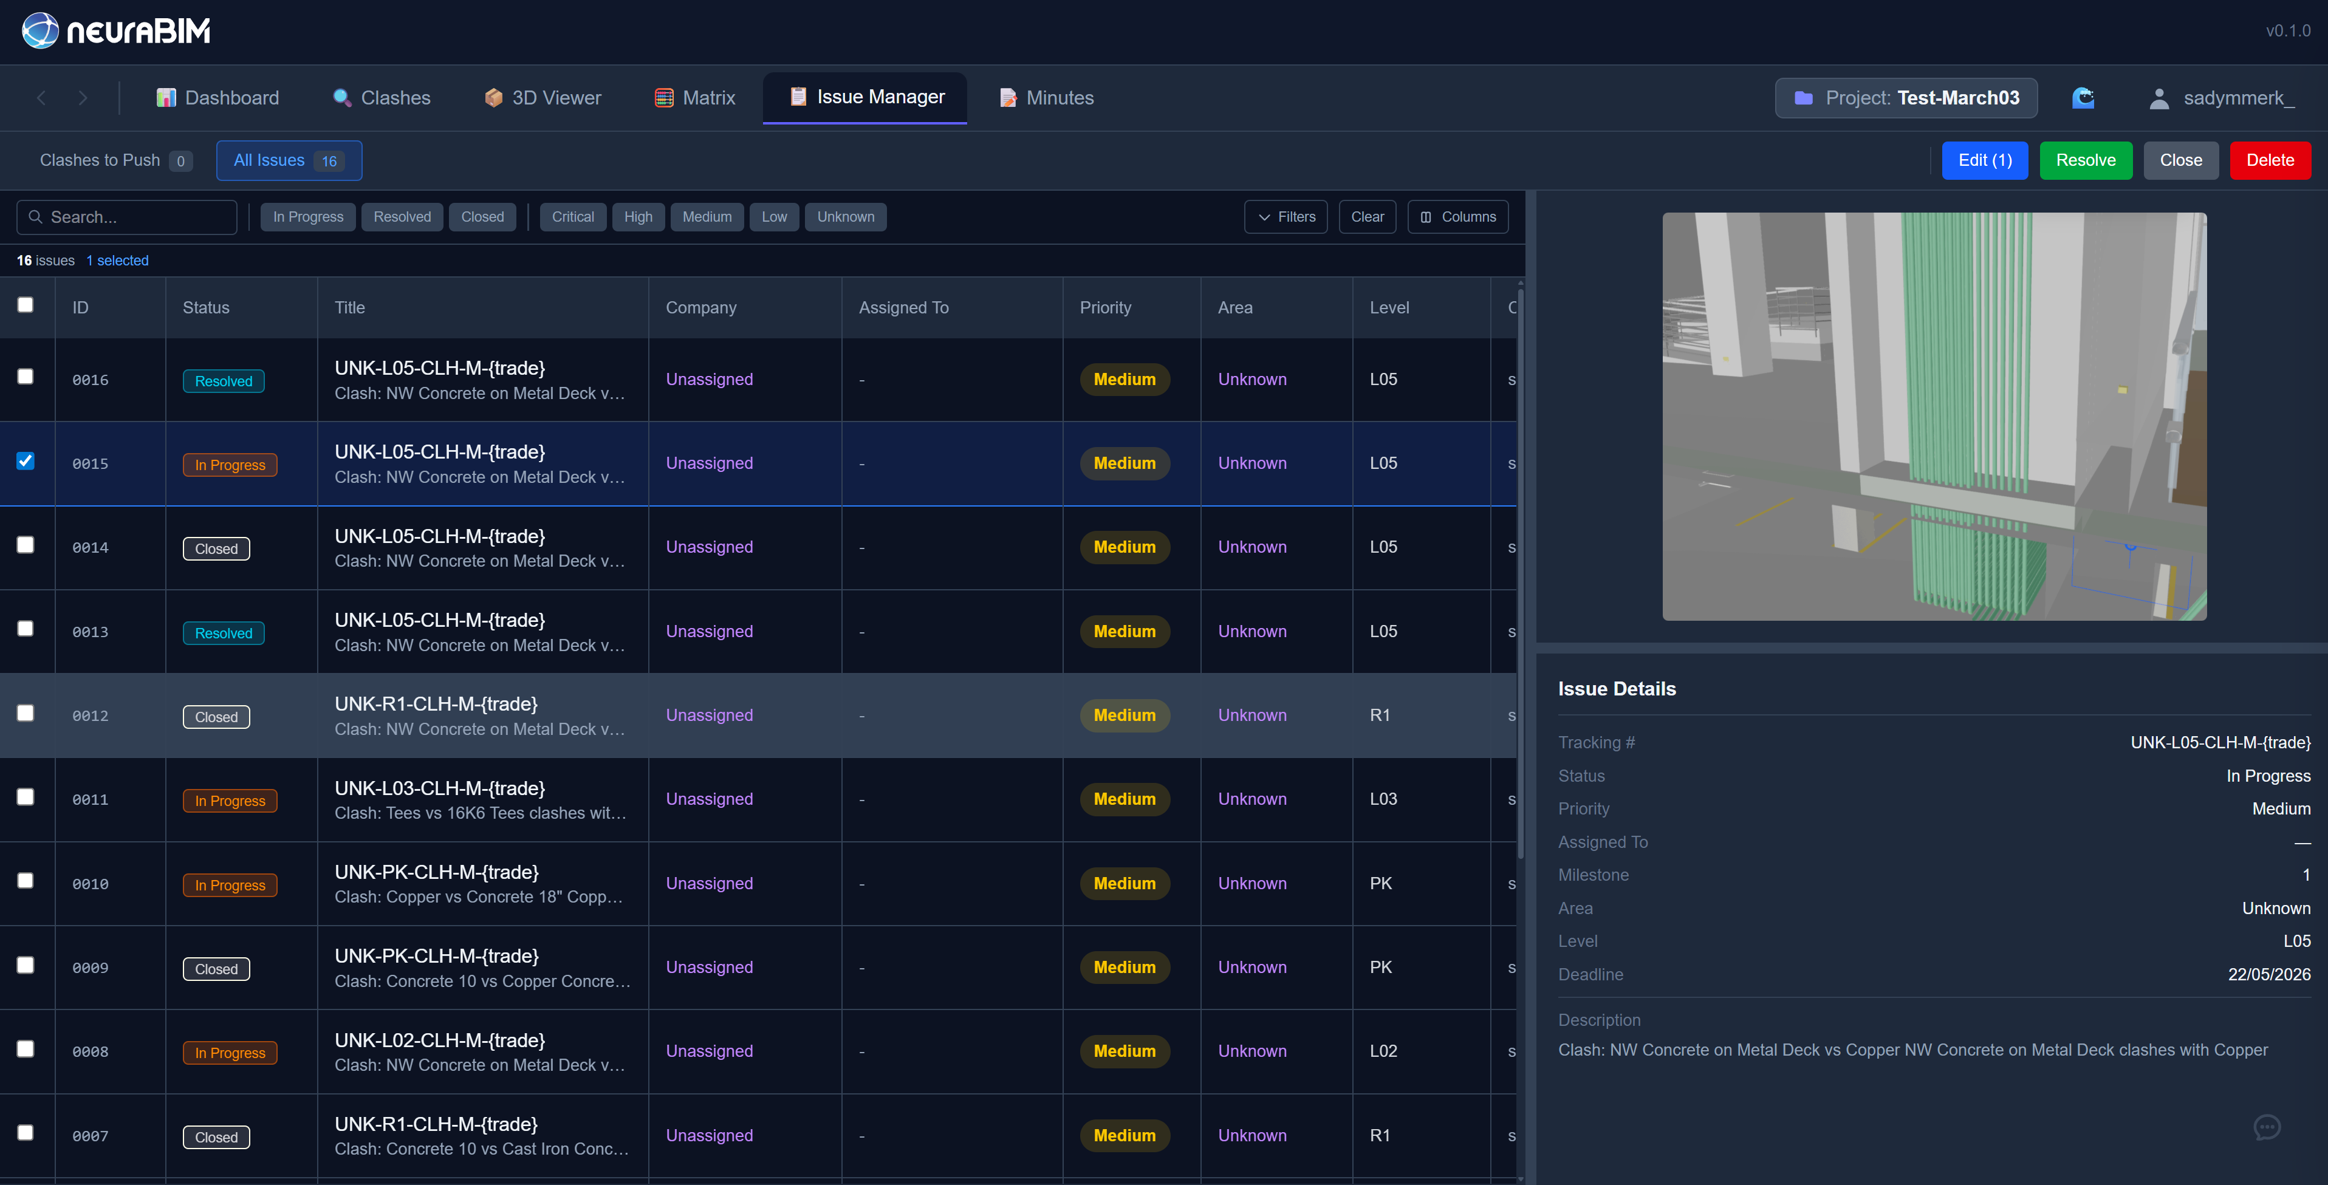
Task: Click the blue assistant mascot icon
Action: point(2083,98)
